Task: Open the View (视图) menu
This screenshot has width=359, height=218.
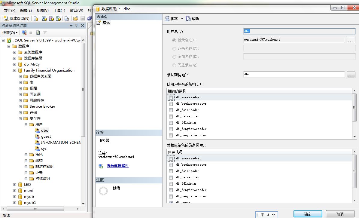Action: tap(43, 10)
